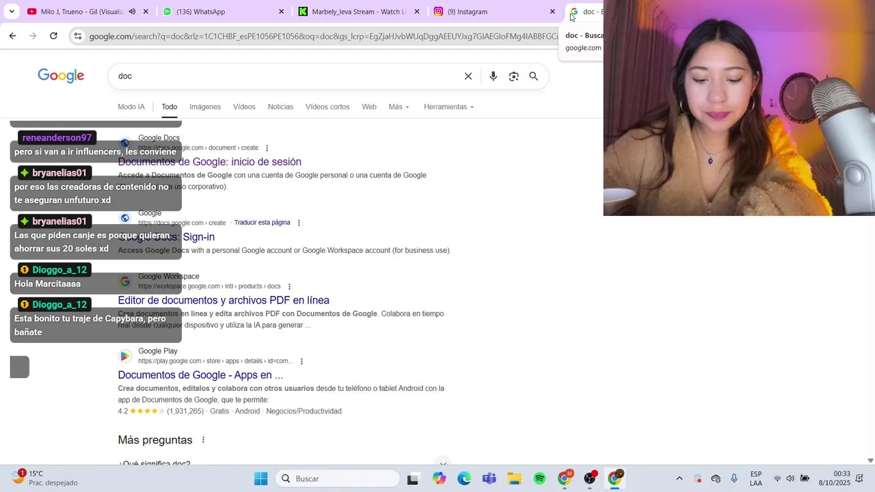Click the Google search box containing doc
Image resolution: width=875 pixels, height=492 pixels.
click(x=287, y=76)
